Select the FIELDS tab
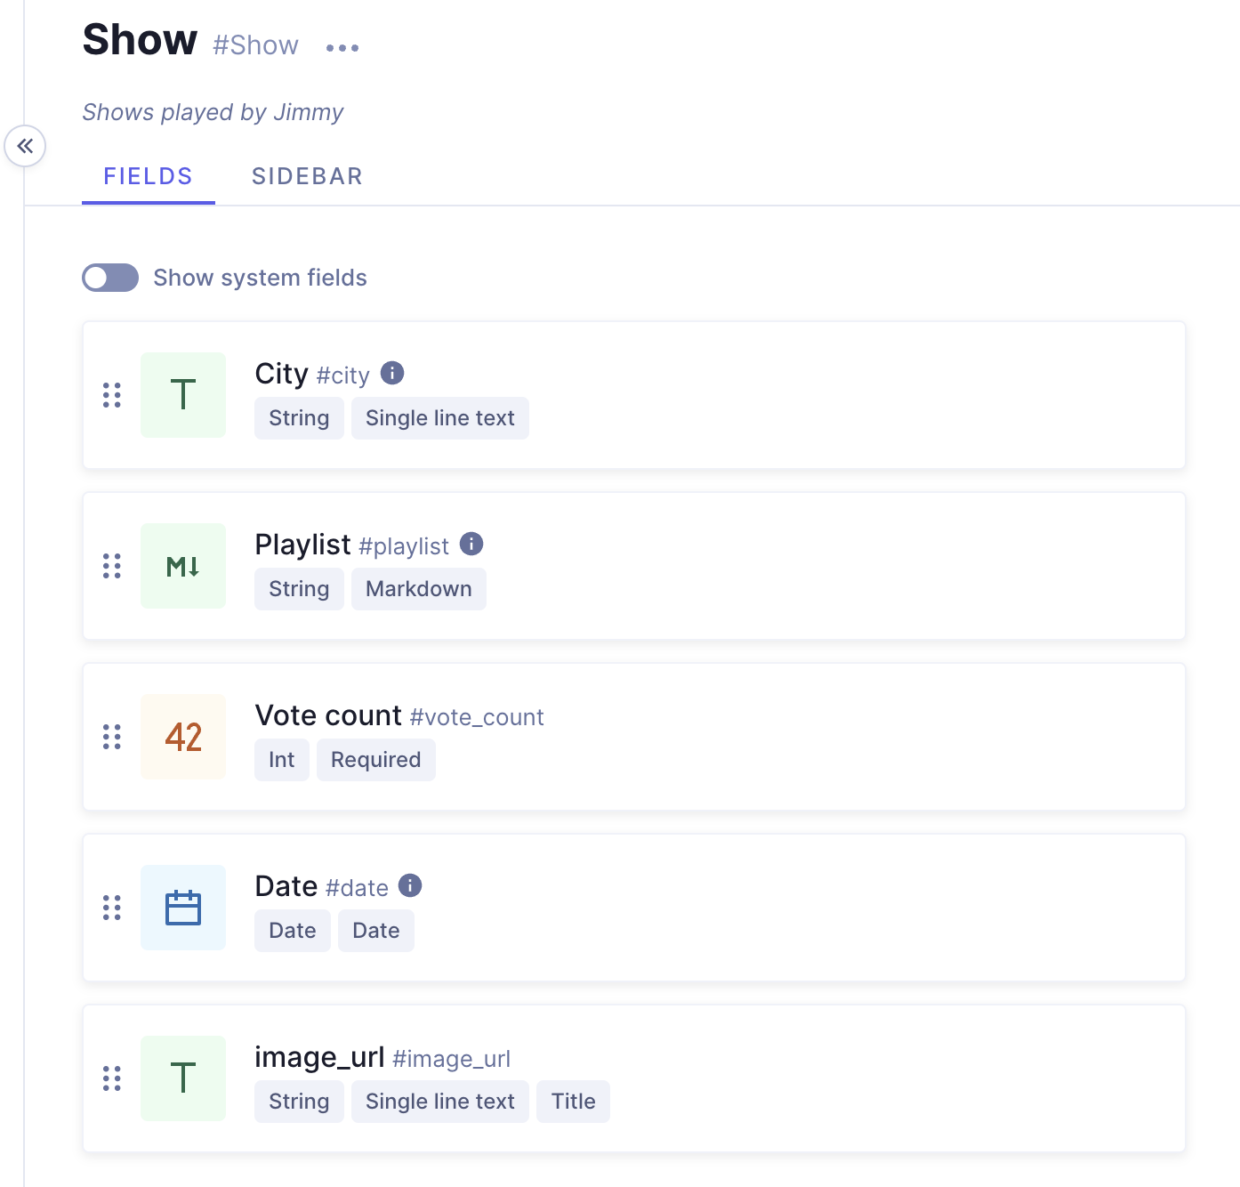Screen dimensions: 1240x1187 pyautogui.click(x=149, y=176)
